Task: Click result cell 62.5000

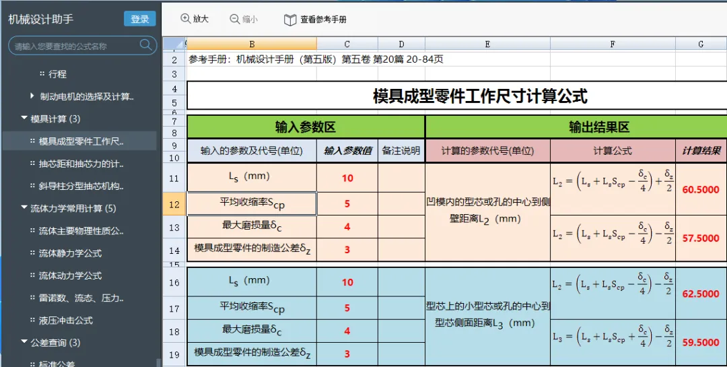Action: click(x=701, y=294)
